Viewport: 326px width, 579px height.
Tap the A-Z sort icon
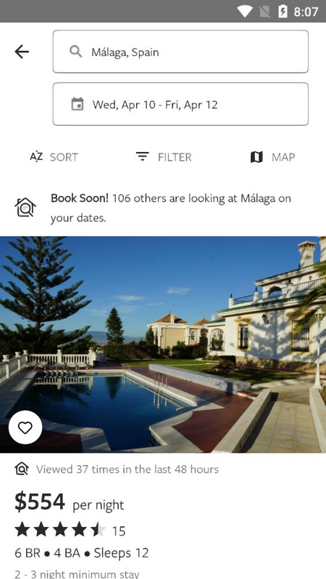(x=36, y=157)
